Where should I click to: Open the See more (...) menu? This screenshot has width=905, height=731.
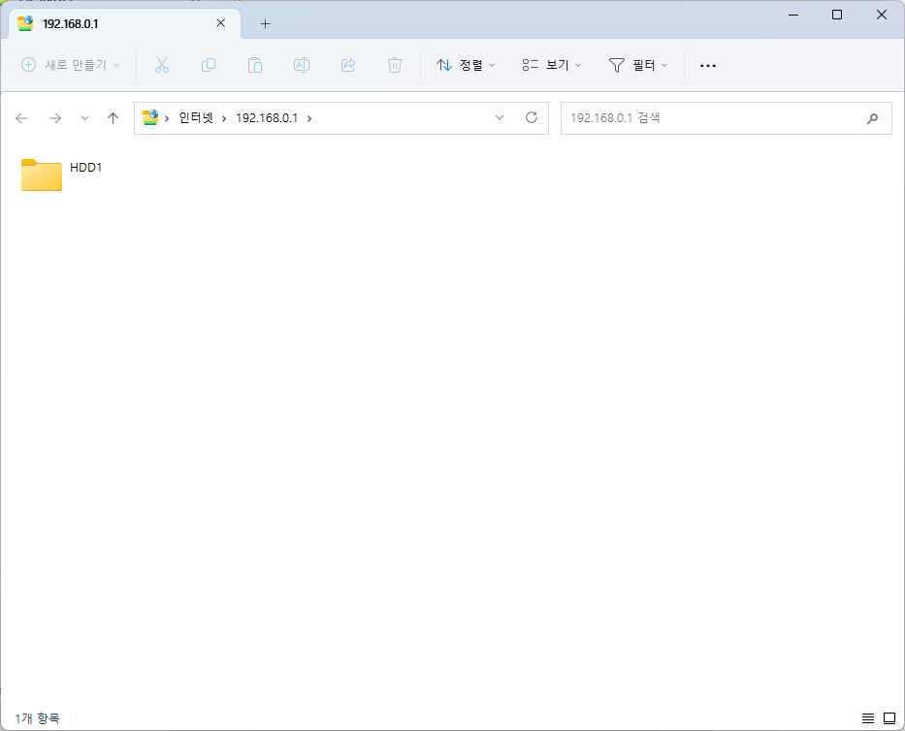point(707,65)
